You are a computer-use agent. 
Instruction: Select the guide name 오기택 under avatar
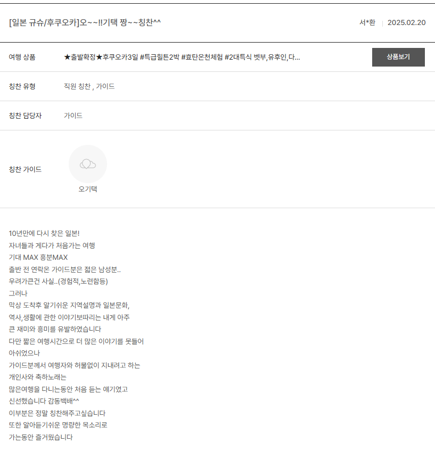point(88,189)
